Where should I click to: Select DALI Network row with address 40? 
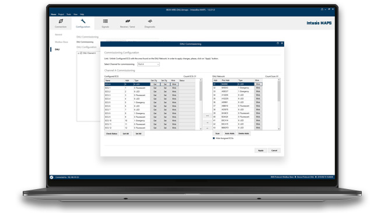[x=238, y=117]
